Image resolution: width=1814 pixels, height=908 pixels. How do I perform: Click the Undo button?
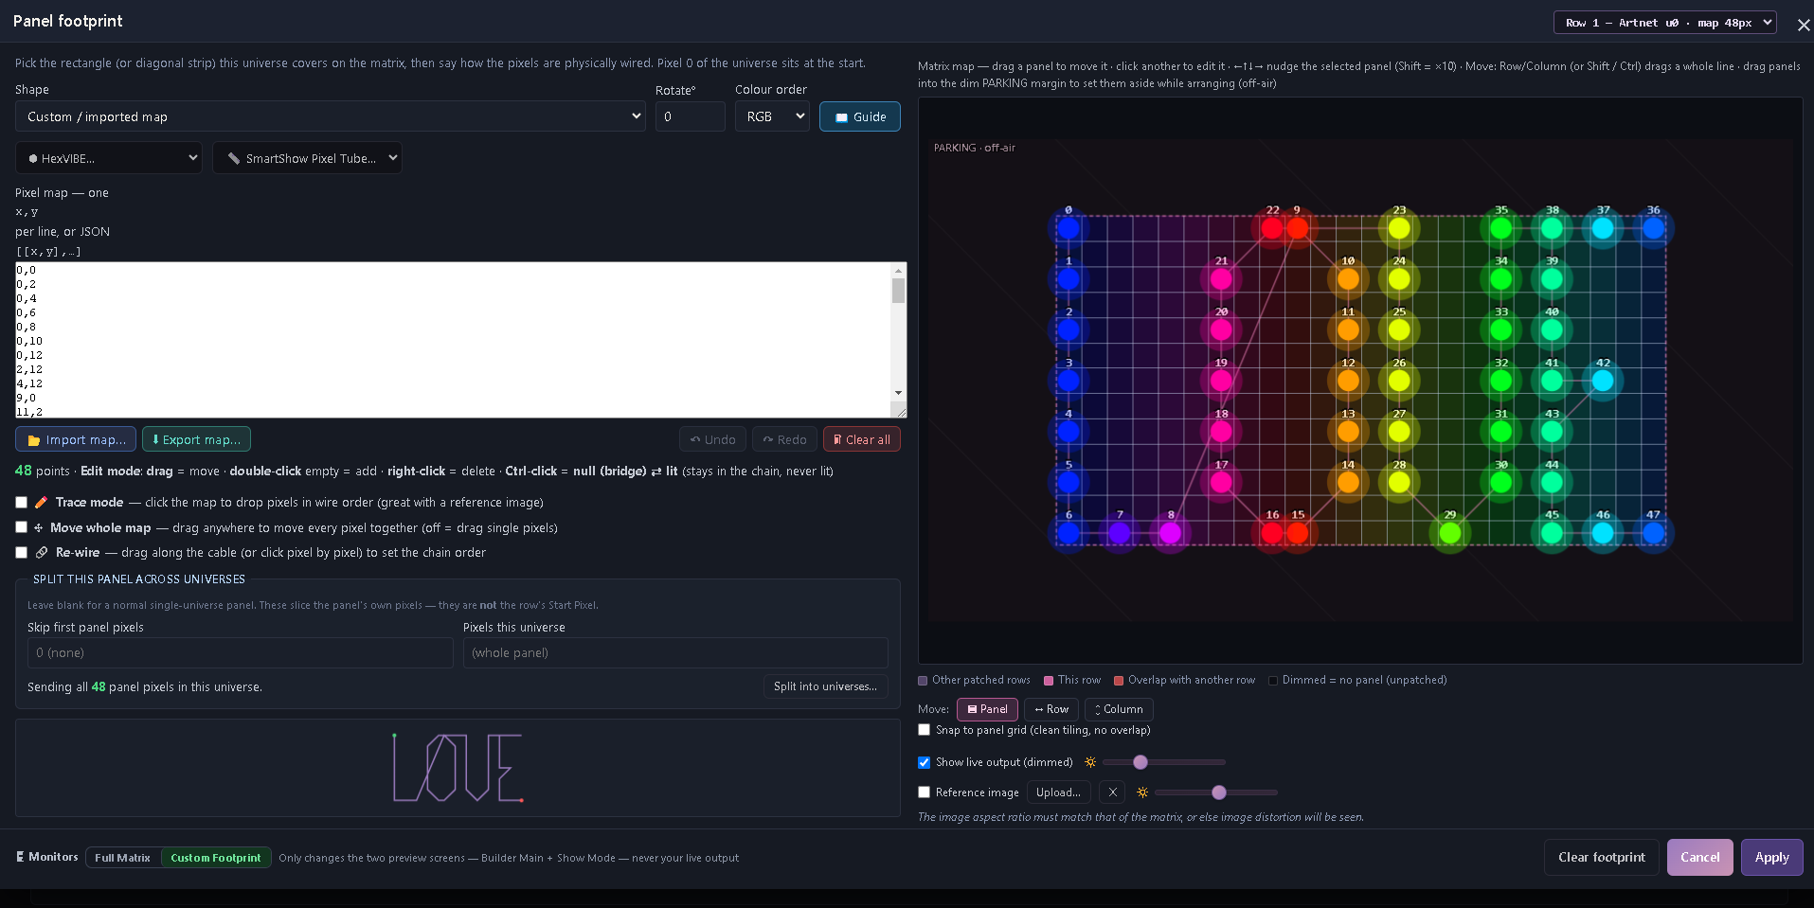coord(712,439)
